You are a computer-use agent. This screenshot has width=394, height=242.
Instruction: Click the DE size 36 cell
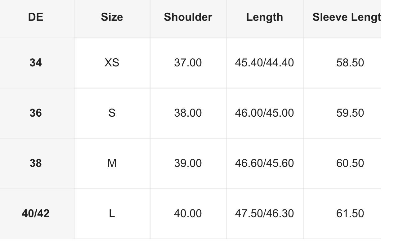coord(36,113)
